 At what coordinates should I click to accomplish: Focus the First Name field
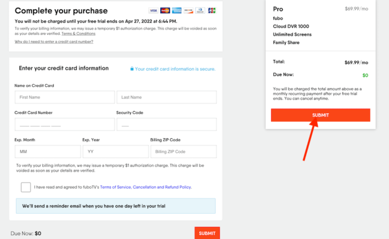click(x=64, y=97)
